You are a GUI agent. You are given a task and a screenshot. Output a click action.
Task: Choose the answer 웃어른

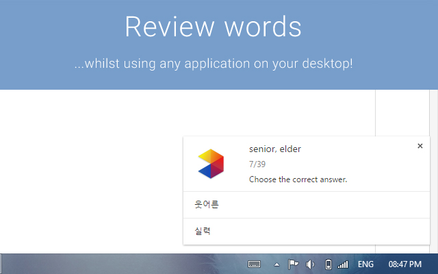307,205
